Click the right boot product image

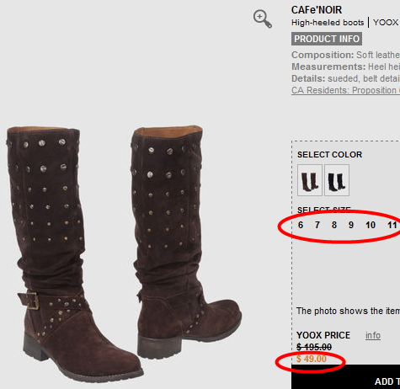click(185, 242)
